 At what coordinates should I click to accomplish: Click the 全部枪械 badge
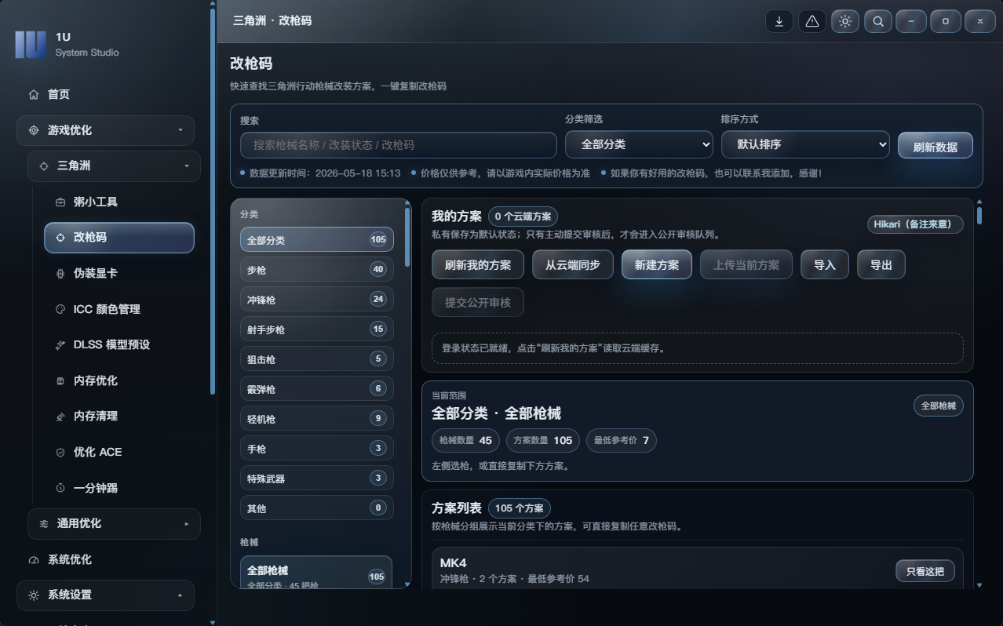[939, 406]
